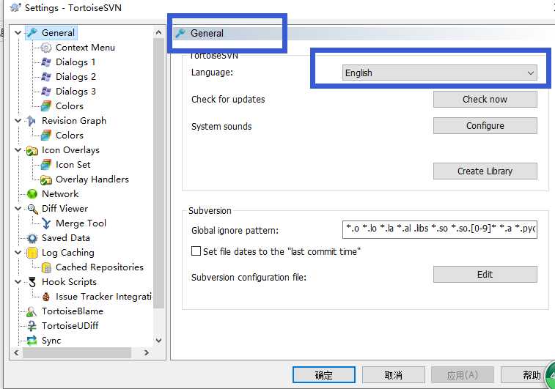The image size is (555, 389).
Task: Click Edit for Subversion configuration file
Action: 485,275
